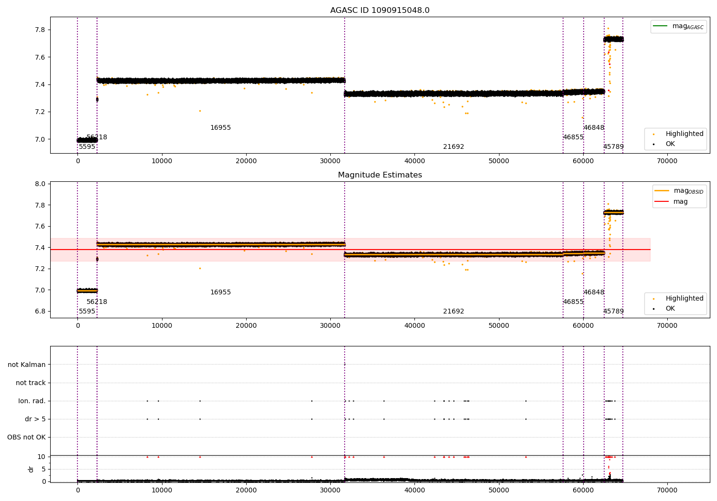
Task: Click the '7.0' y-axis tick in top plot
Action: point(40,139)
